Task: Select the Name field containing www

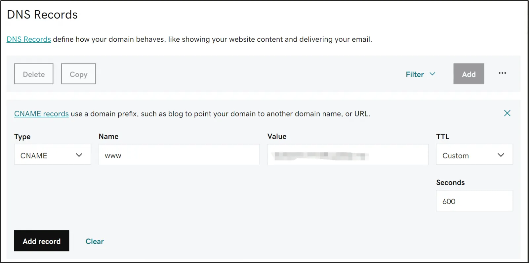Action: [179, 154]
